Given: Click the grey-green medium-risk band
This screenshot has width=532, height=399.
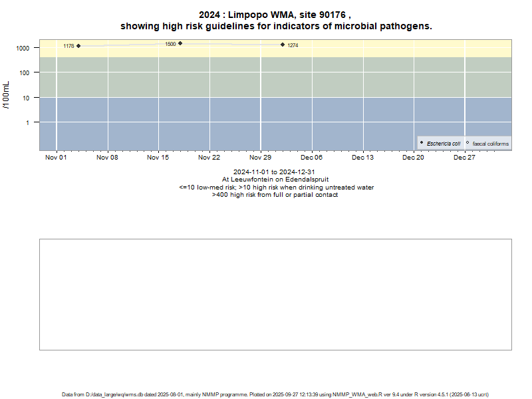Looking at the screenshot, I should (x=266, y=76).
